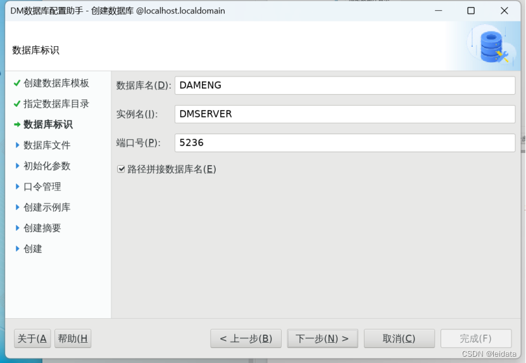Click the 完成(F) button
The height and width of the screenshot is (363, 526).
click(x=476, y=338)
